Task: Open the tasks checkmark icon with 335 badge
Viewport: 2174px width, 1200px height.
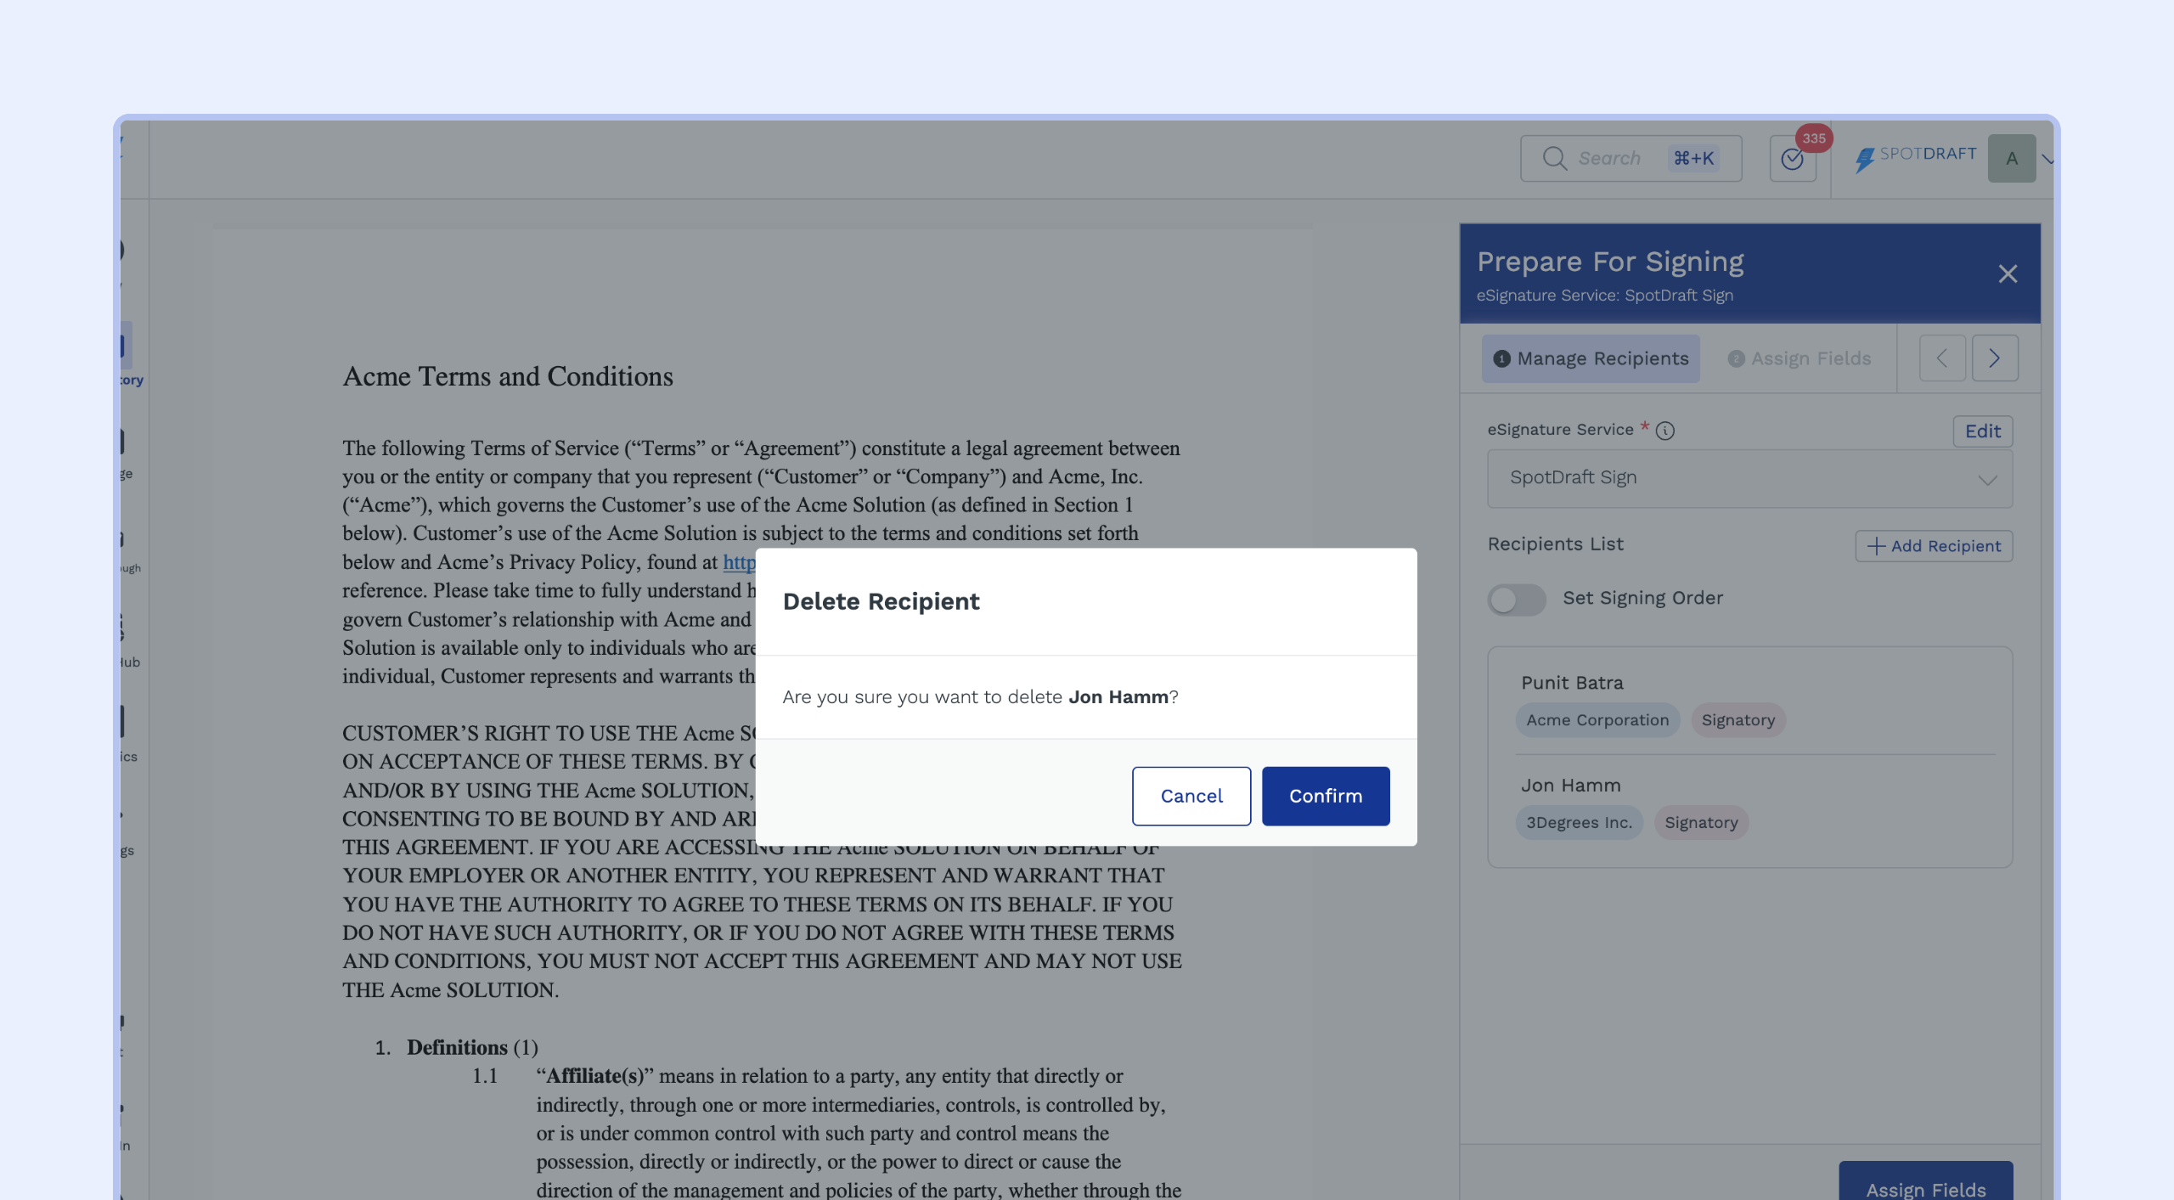Action: click(1792, 159)
